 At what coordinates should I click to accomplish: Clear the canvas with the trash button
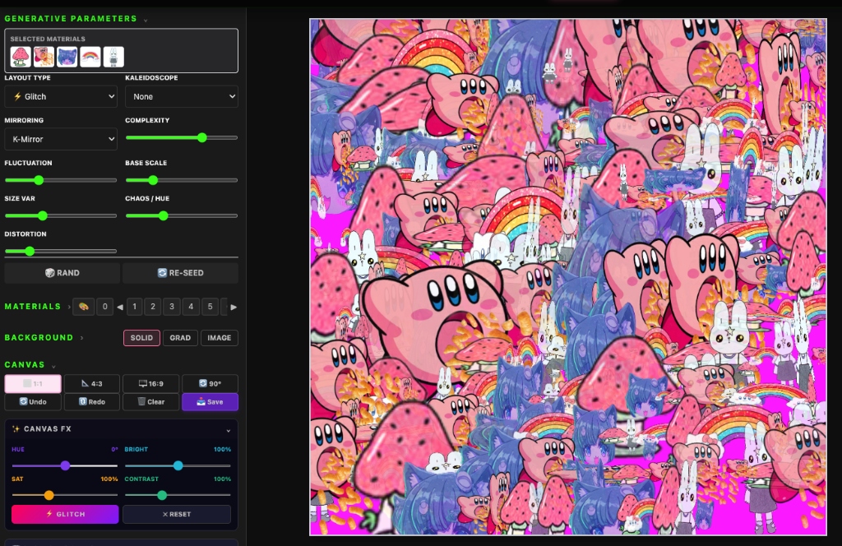(150, 402)
